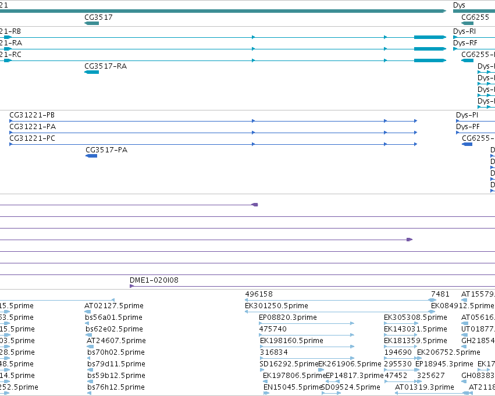Select the bs56a01.5prime EST label
This screenshot has height=396, width=495.
[113, 317]
